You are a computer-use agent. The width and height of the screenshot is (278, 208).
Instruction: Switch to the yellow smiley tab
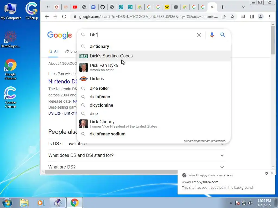[x=167, y=7]
